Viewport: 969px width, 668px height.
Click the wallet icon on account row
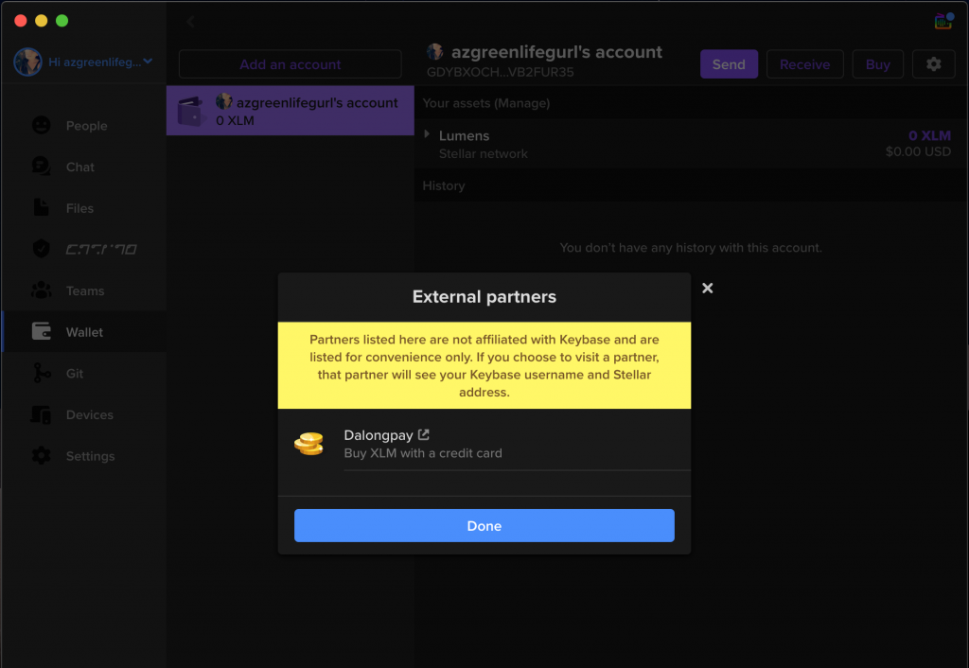pyautogui.click(x=190, y=112)
